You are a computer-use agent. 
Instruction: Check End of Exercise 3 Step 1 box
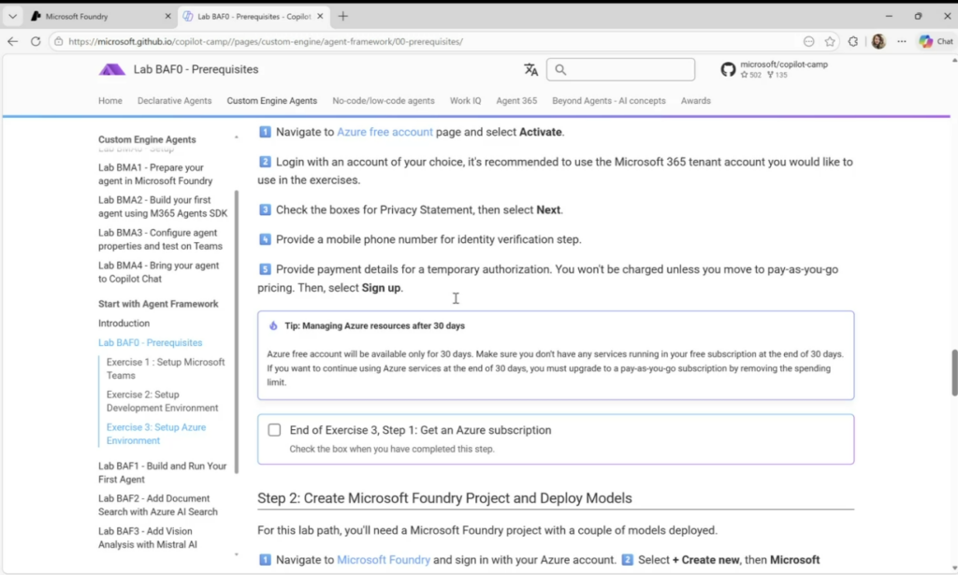point(274,430)
